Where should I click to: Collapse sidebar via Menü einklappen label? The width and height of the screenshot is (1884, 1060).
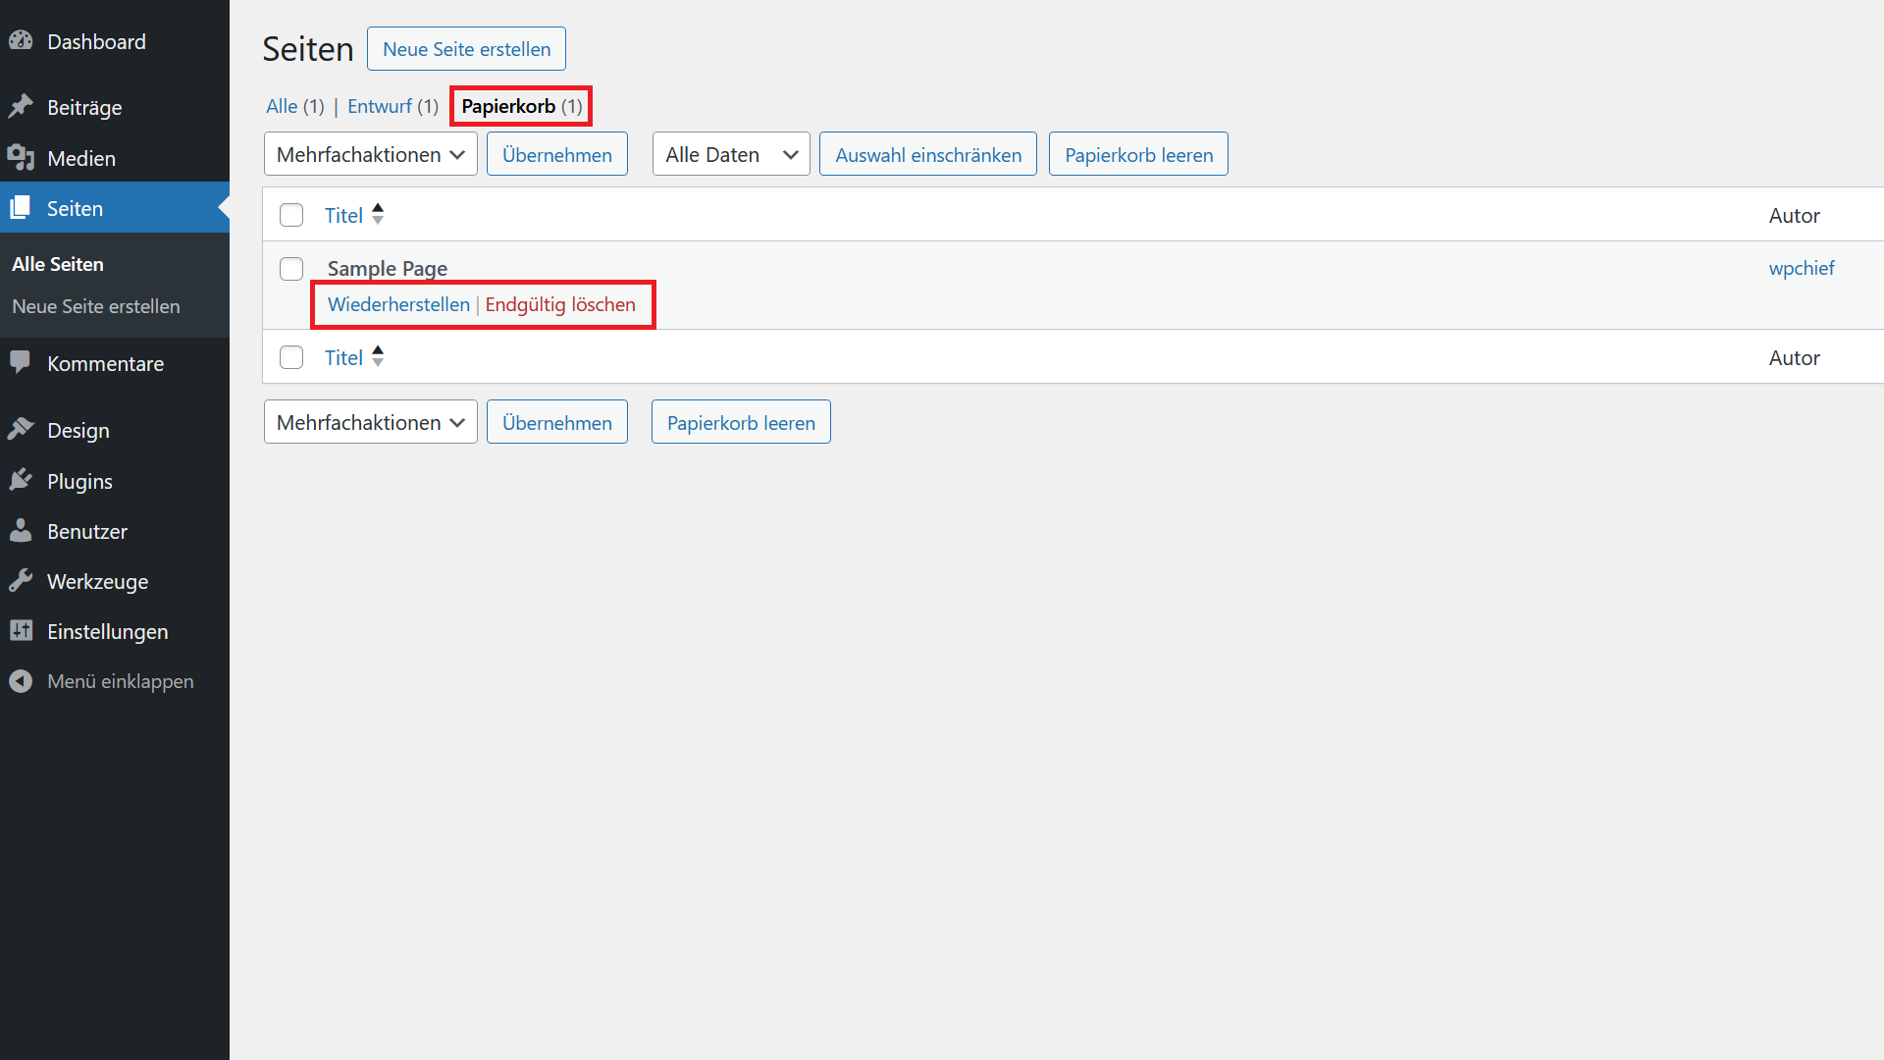pos(121,681)
